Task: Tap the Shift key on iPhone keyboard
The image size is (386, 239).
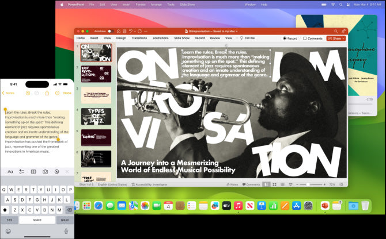Action: [x=7, y=210]
